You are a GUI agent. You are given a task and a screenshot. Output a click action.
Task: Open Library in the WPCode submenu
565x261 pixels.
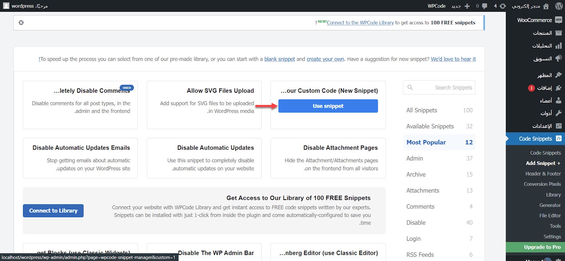(553, 195)
